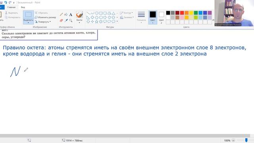Activate the Цвет 2 background color box
Image resolution: width=254 pixels, height=143 pixels.
162,17
